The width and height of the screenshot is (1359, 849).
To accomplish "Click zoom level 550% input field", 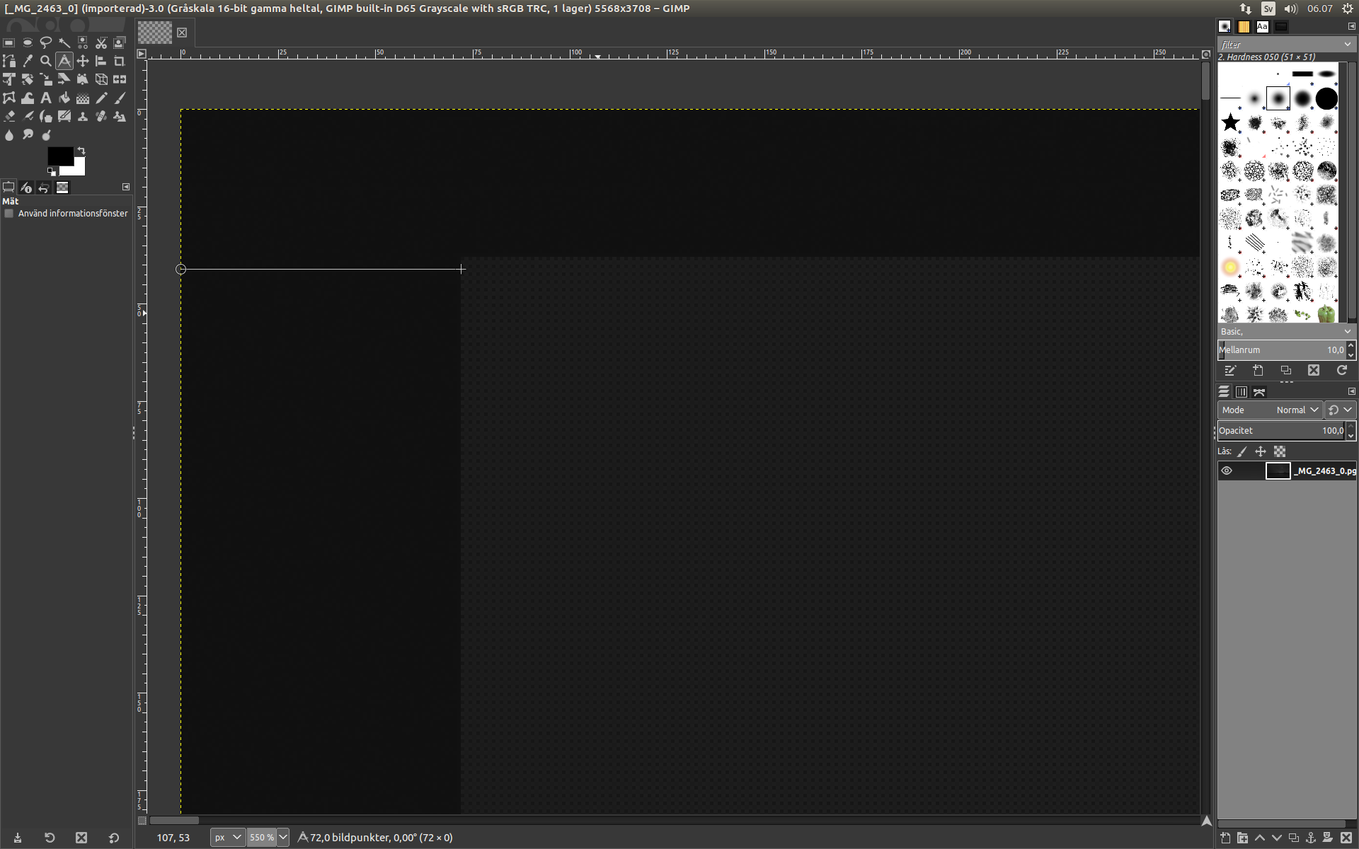I will pos(258,837).
